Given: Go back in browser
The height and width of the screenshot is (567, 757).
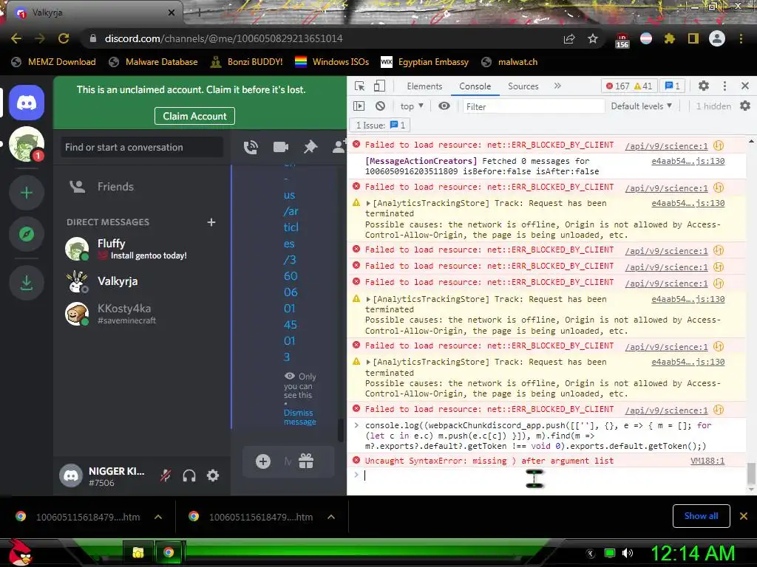Looking at the screenshot, I should pyautogui.click(x=16, y=38).
